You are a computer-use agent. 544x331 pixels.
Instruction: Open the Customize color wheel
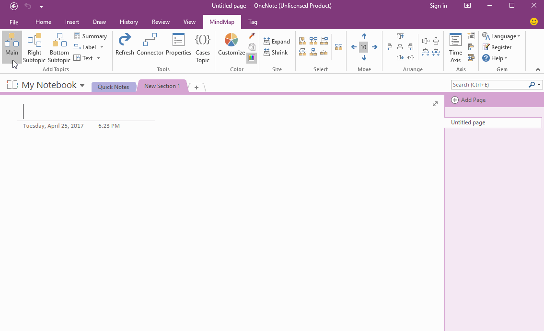[x=231, y=44]
